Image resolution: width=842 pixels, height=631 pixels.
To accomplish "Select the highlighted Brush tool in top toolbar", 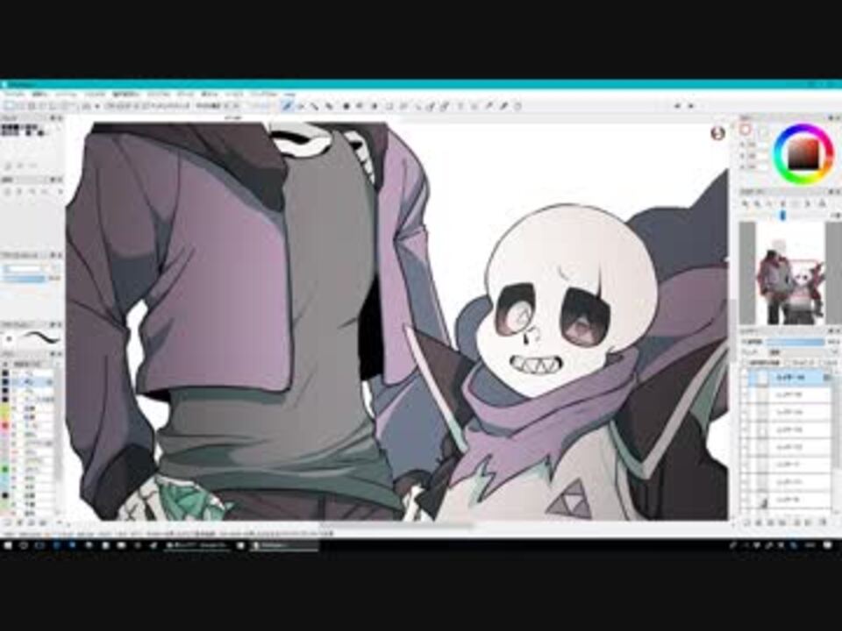I will click(x=288, y=106).
